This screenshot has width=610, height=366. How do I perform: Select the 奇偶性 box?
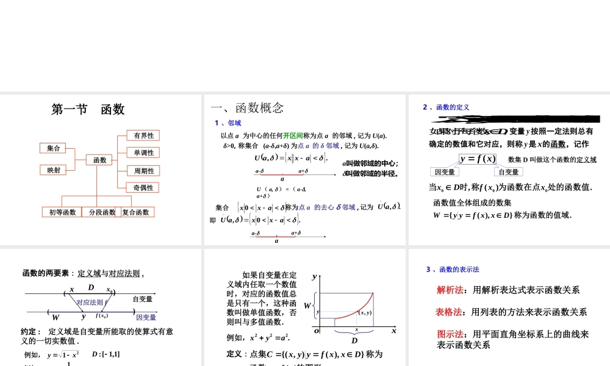tap(143, 187)
